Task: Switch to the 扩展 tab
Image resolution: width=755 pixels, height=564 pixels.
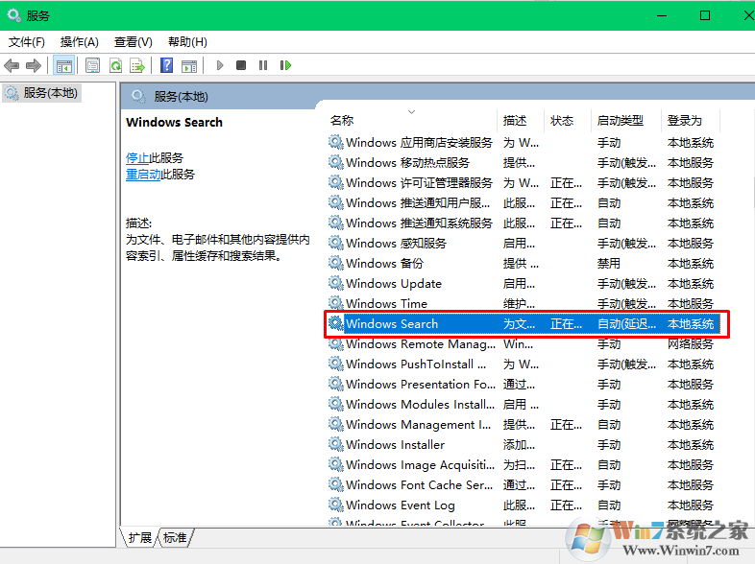Action: [139, 537]
